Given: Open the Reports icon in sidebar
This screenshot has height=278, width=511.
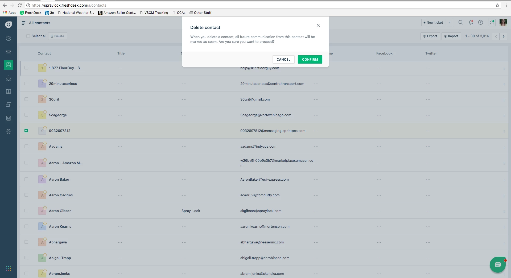Looking at the screenshot, I should pos(9,118).
